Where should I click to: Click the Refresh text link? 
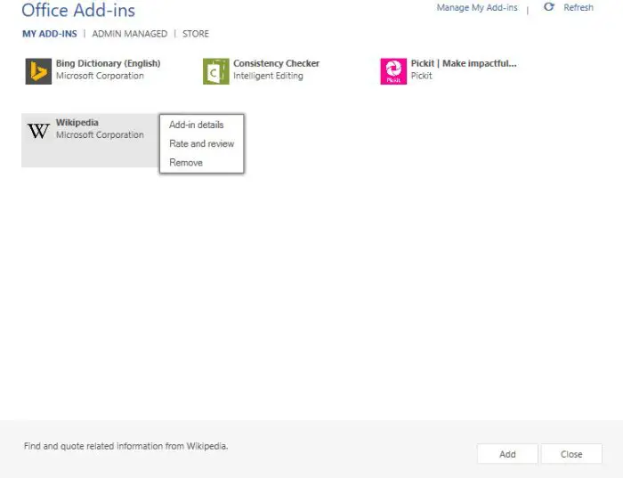[578, 7]
